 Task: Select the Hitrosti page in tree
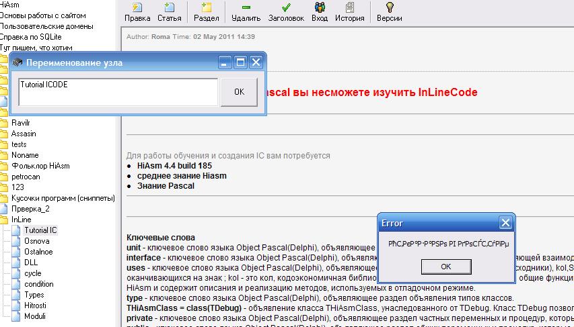coord(34,306)
